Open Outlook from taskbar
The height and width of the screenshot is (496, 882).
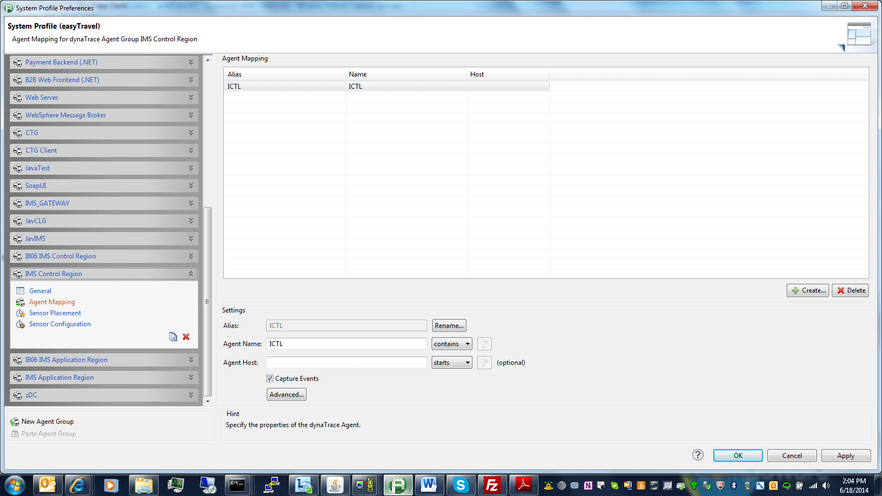pyautogui.click(x=47, y=485)
